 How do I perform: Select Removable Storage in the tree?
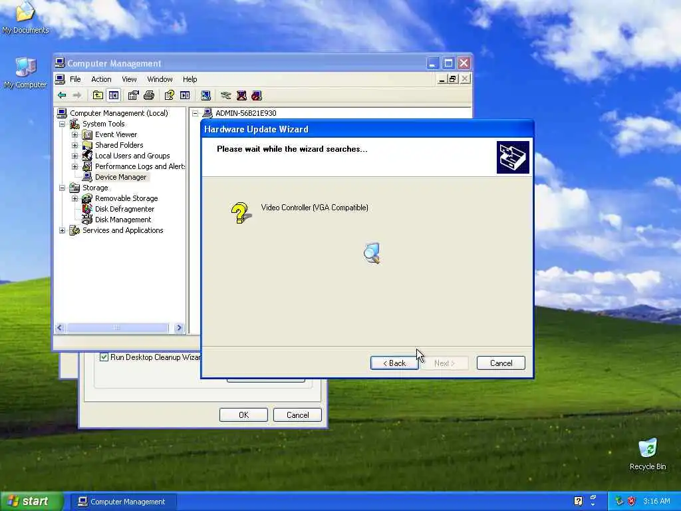pos(126,198)
